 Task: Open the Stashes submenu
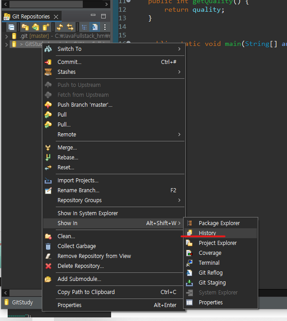tap(114, 72)
